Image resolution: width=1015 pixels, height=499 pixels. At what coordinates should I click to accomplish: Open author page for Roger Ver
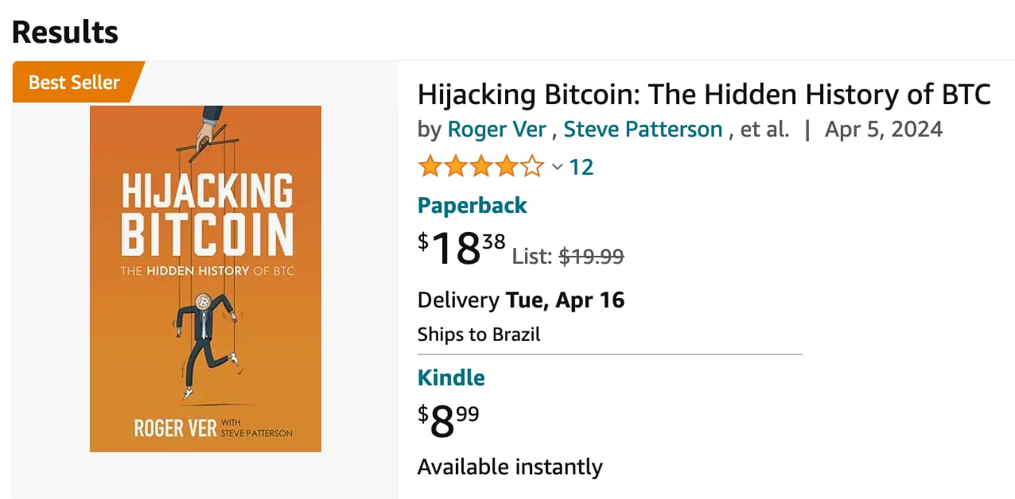(x=496, y=129)
